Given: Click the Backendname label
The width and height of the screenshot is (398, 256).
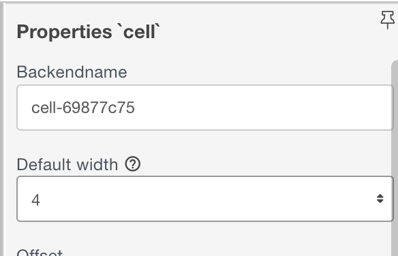Looking at the screenshot, I should coord(72,72).
